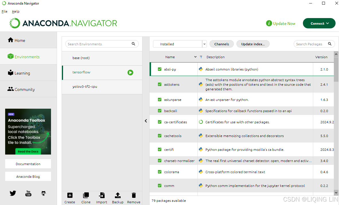This screenshot has width=339, height=205.
Task: Open the Environments section
Action: (28, 56)
